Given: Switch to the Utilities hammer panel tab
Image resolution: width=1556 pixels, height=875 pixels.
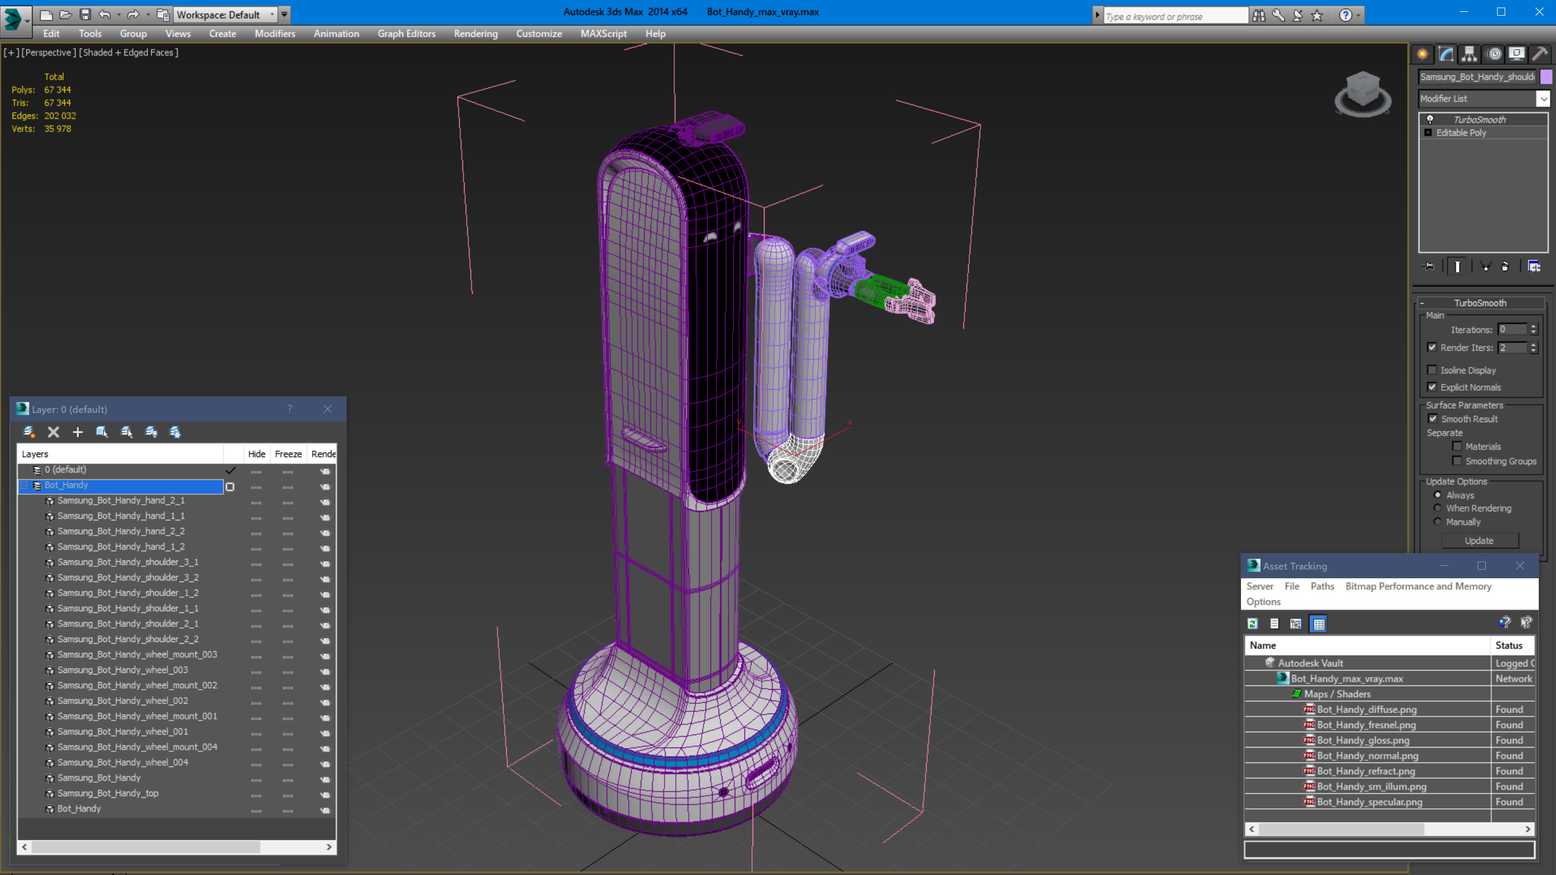Looking at the screenshot, I should tap(1540, 55).
